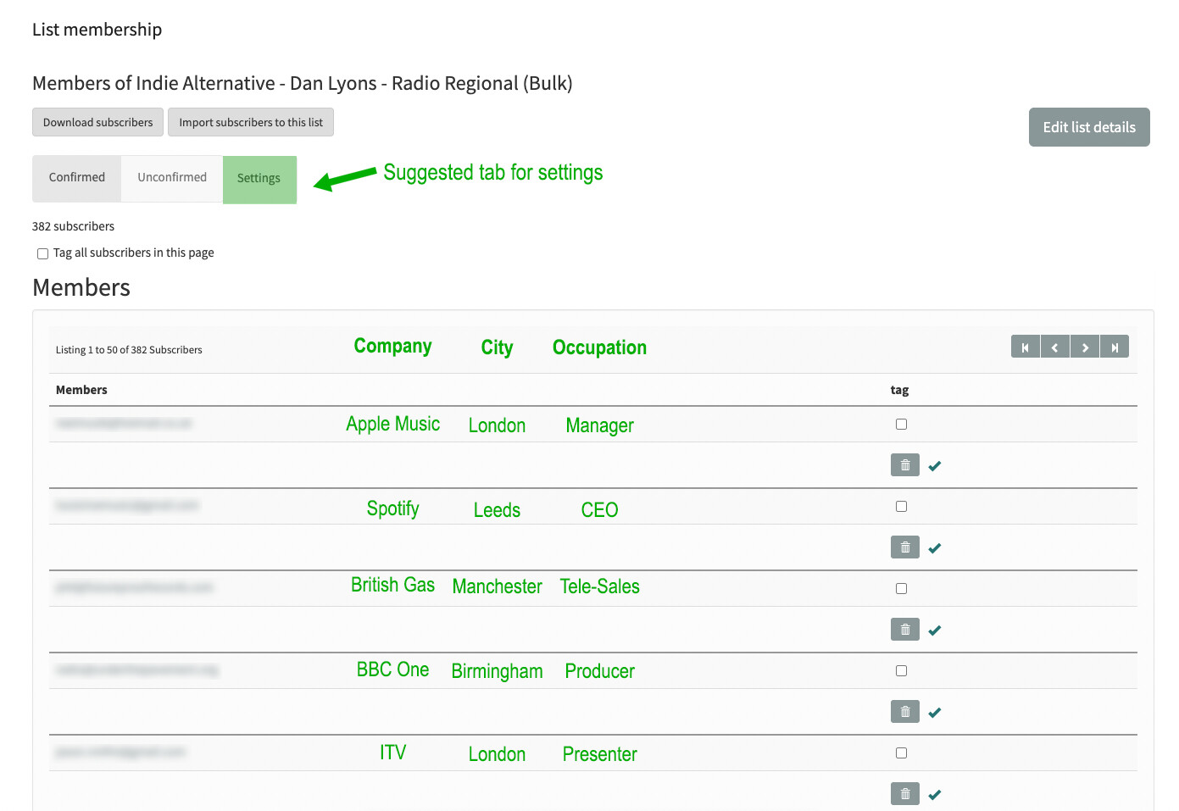Check the tag box for Leeds member

(901, 507)
